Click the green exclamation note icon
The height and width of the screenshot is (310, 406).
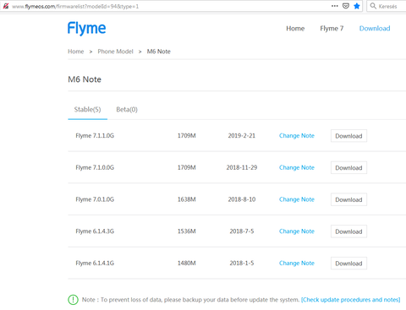73,300
